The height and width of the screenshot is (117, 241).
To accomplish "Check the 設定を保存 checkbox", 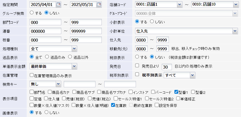I will (157, 105).
